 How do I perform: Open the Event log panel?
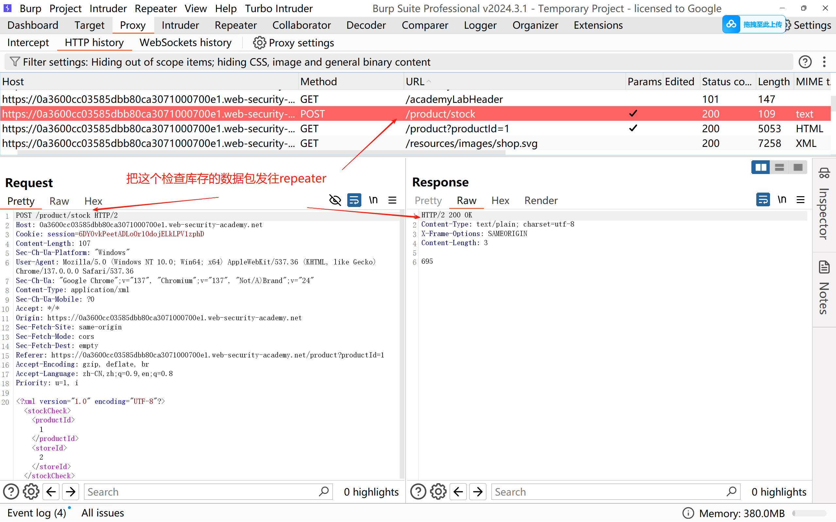[37, 513]
